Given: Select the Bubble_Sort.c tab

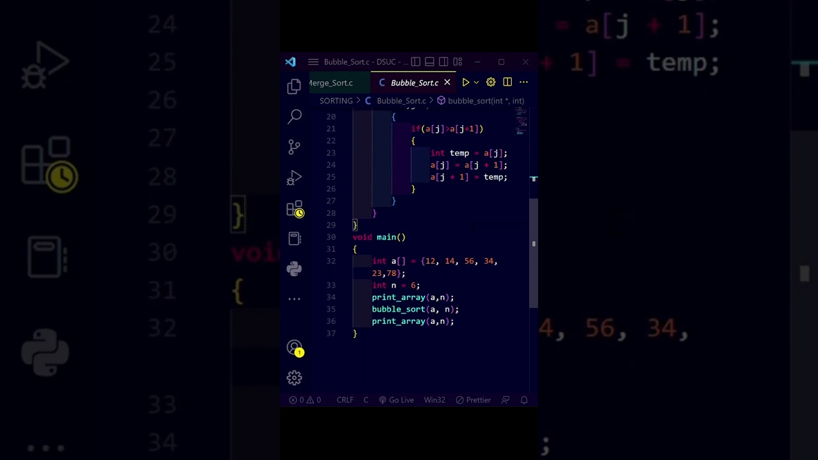Looking at the screenshot, I should pos(414,83).
